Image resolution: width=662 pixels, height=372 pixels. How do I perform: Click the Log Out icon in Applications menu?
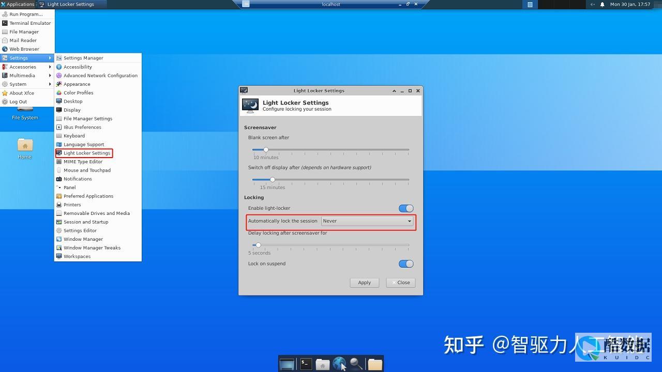coord(5,102)
